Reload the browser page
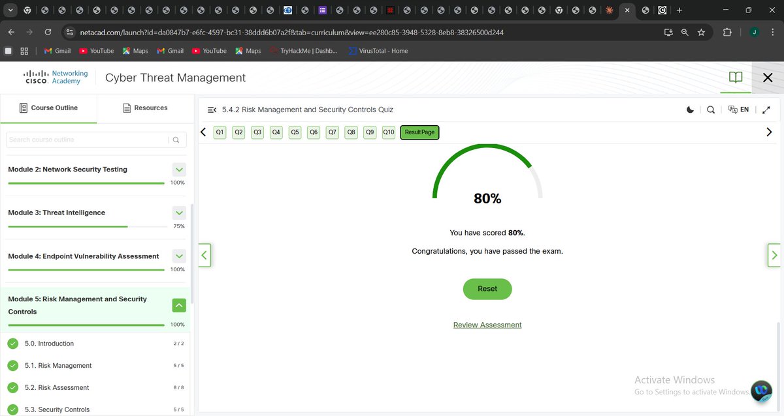This screenshot has width=784, height=416. click(x=48, y=32)
